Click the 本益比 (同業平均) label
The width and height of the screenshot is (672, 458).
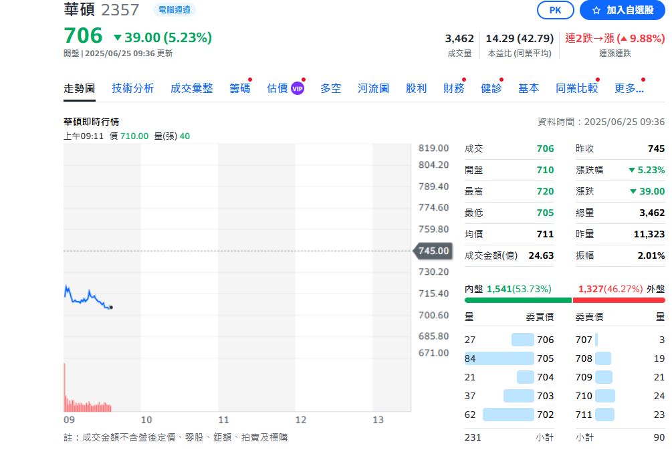click(520, 53)
